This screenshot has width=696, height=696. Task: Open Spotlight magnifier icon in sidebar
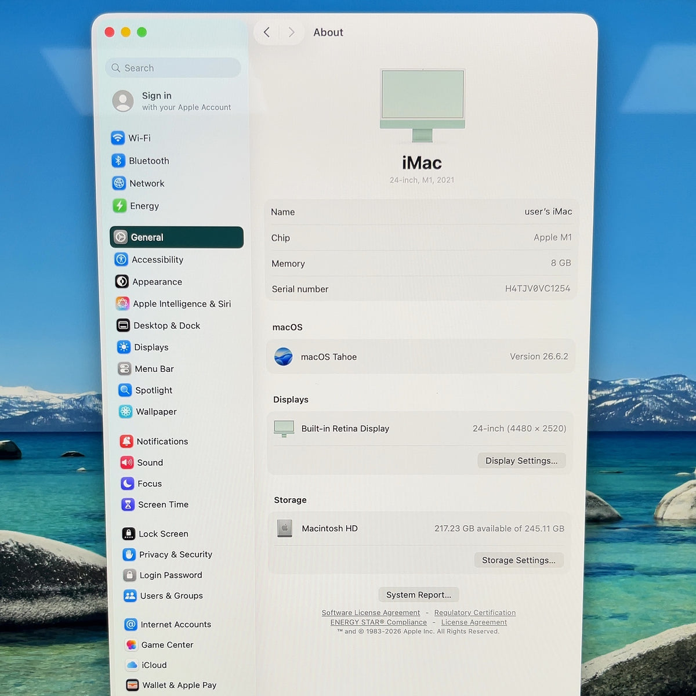[125, 390]
